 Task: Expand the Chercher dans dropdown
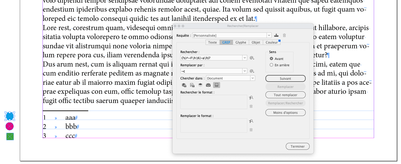[253, 78]
